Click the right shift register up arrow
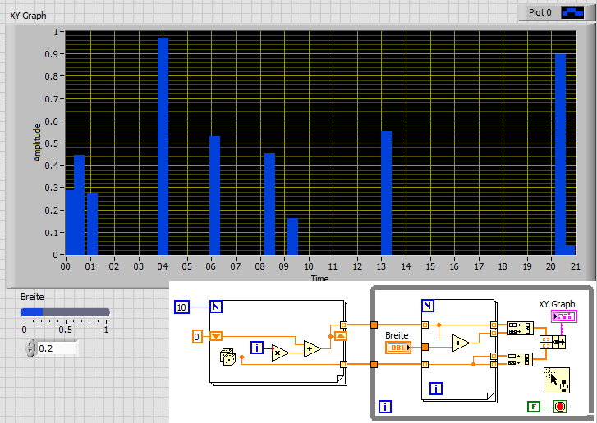 click(x=341, y=336)
